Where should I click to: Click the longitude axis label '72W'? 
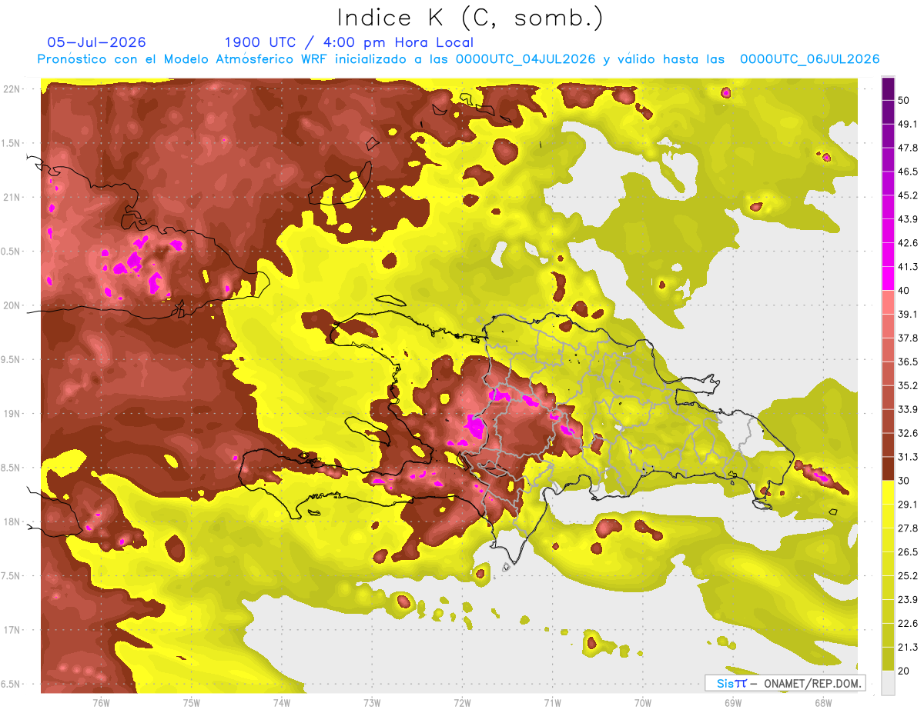pos(462,702)
